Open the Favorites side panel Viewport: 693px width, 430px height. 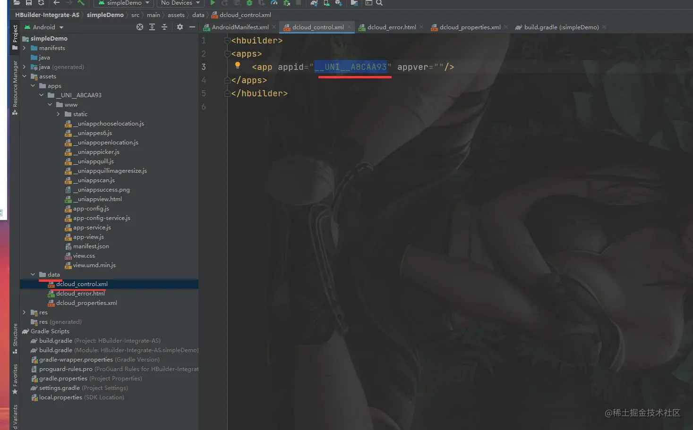15,379
